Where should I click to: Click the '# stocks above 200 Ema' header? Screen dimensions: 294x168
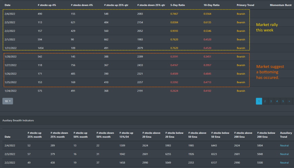[x=243, y=135]
